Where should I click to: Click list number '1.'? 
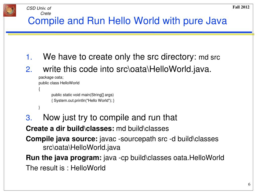29,57
